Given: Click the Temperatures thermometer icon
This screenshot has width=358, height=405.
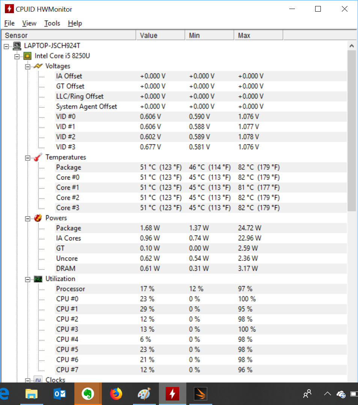Looking at the screenshot, I should coord(38,157).
